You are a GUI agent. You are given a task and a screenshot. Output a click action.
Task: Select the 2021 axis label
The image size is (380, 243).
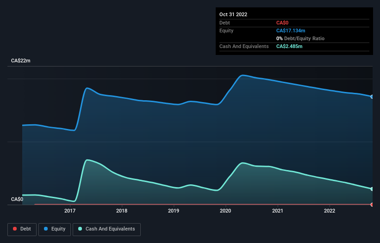(278, 211)
